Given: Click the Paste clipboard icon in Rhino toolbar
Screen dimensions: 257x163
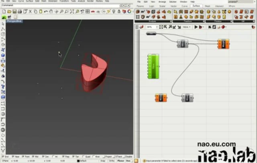Looking at the screenshot, I should [41, 12].
